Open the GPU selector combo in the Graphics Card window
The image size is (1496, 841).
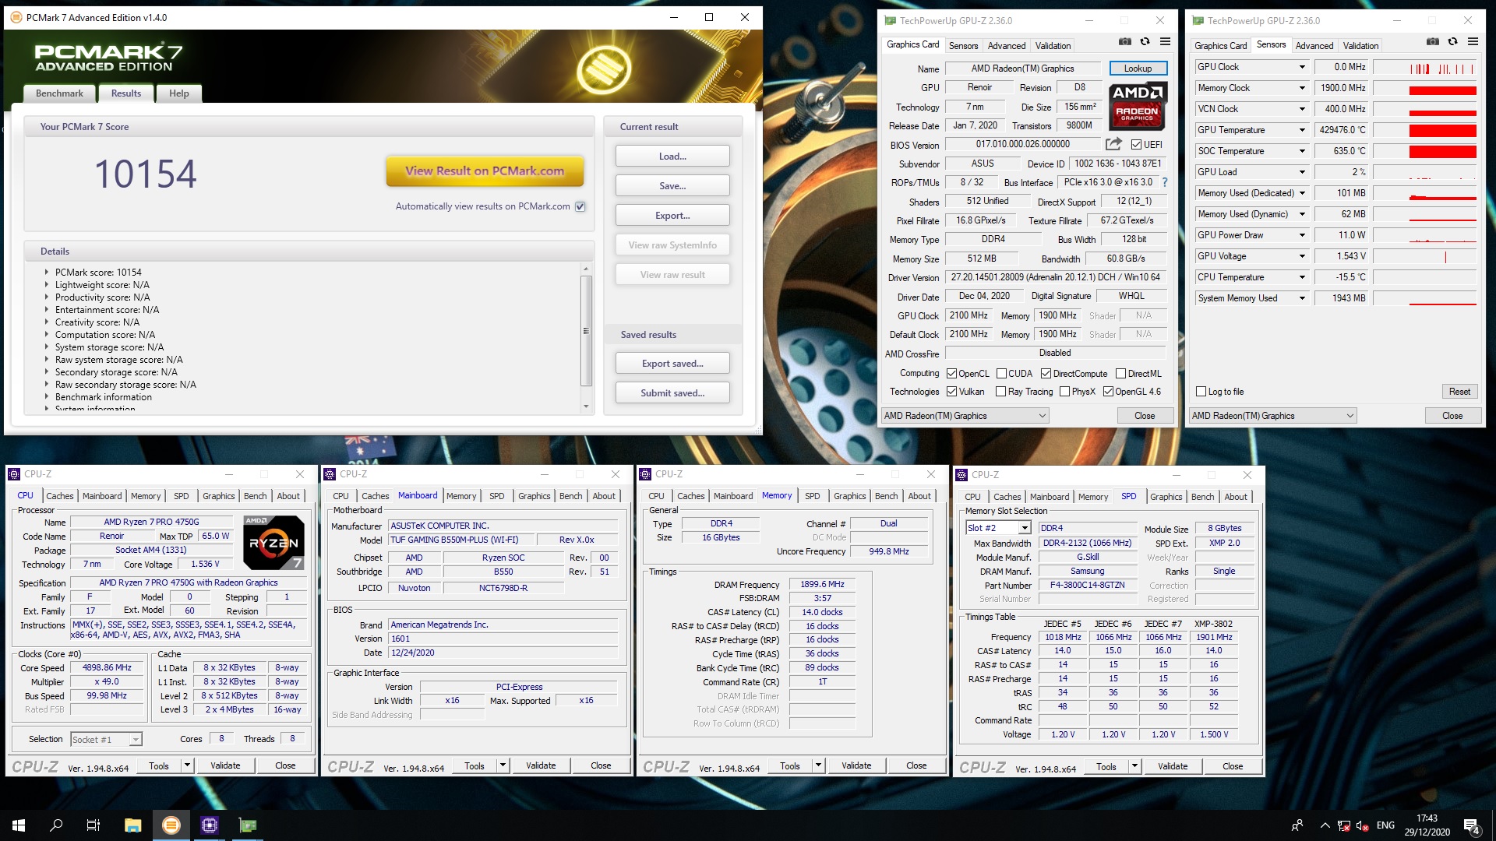click(965, 416)
